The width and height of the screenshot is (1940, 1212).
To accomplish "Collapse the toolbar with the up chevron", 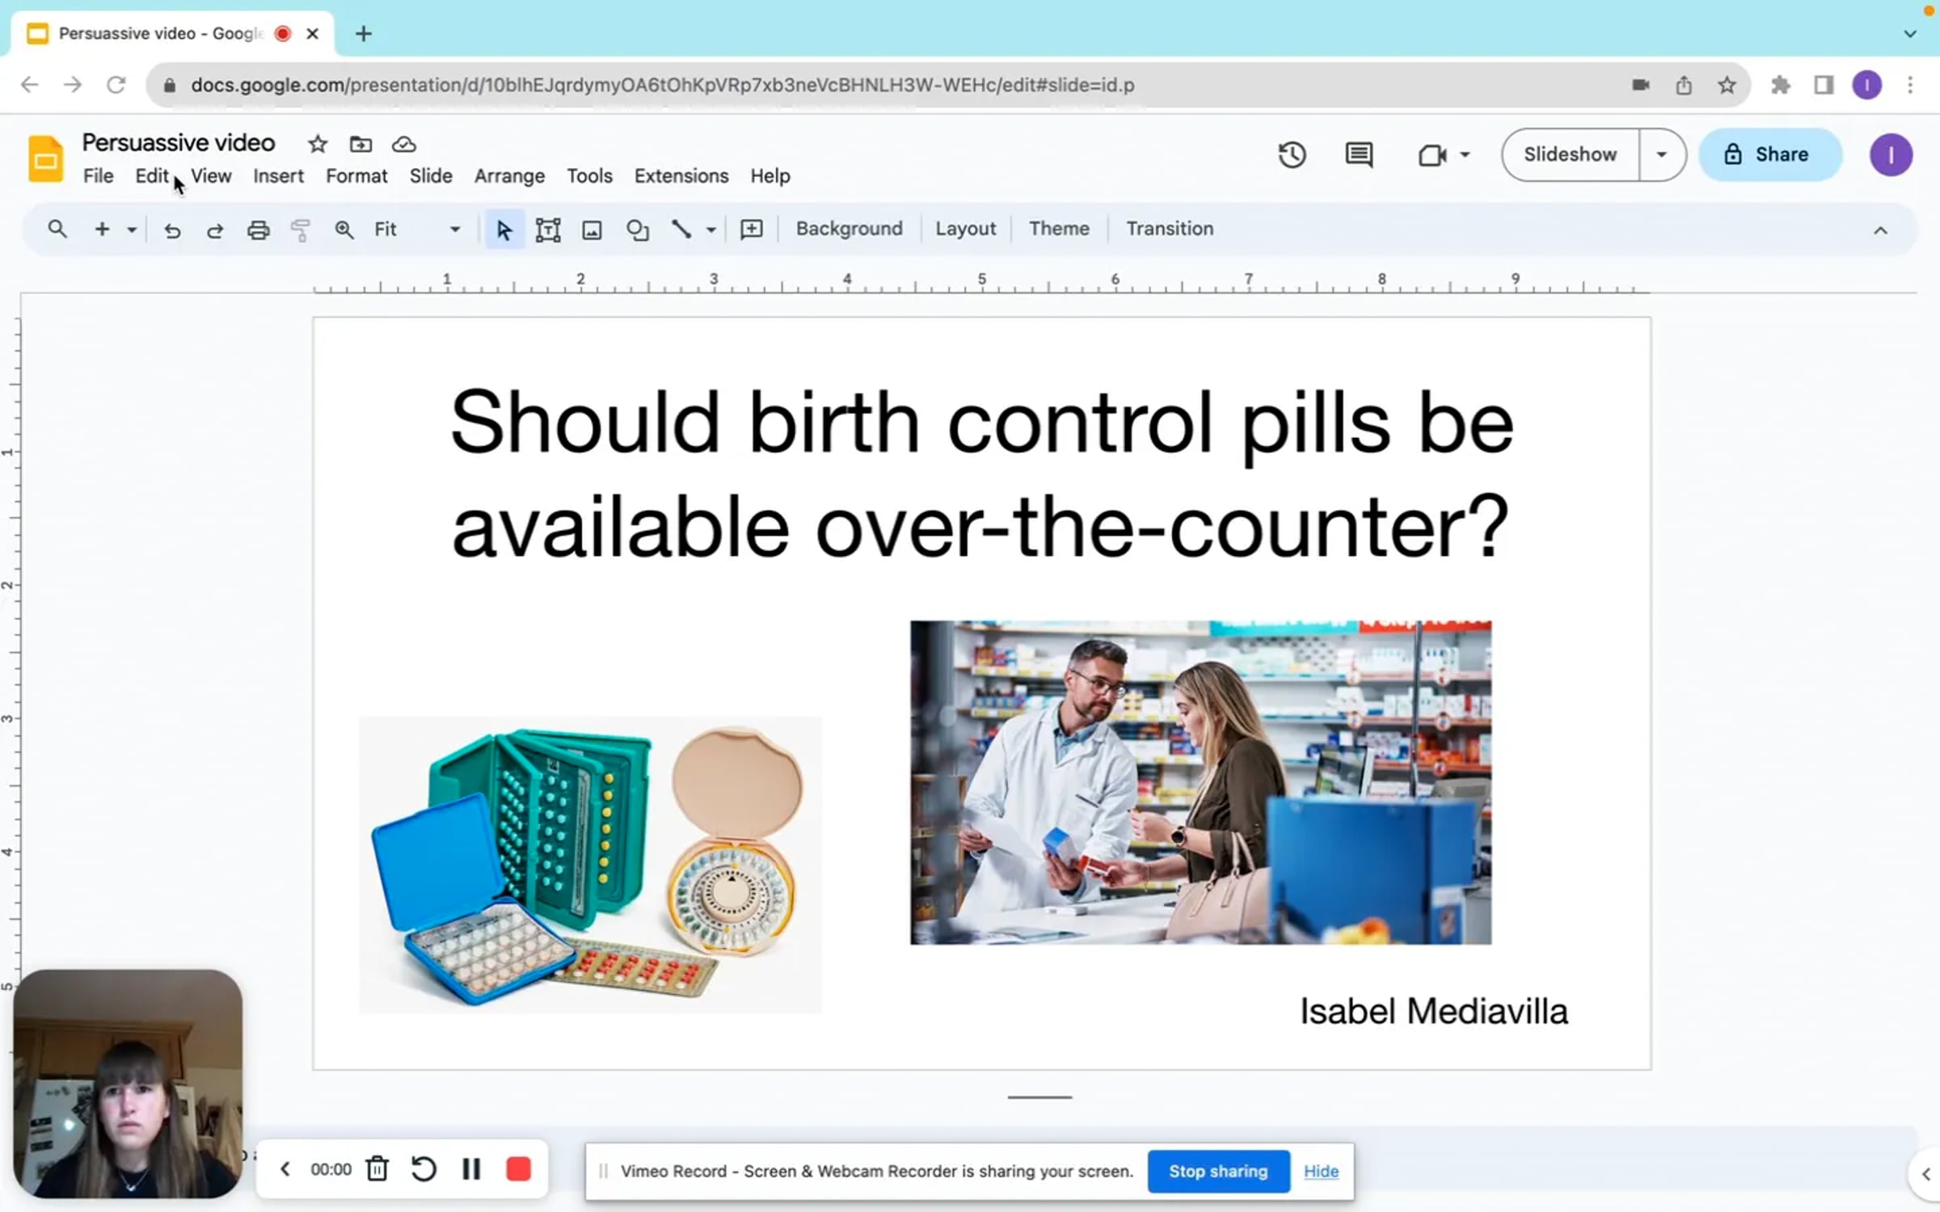I will pos(1880,230).
